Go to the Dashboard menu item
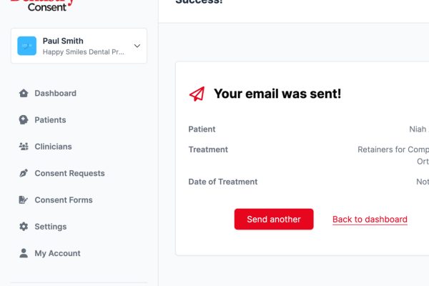 (x=55, y=93)
